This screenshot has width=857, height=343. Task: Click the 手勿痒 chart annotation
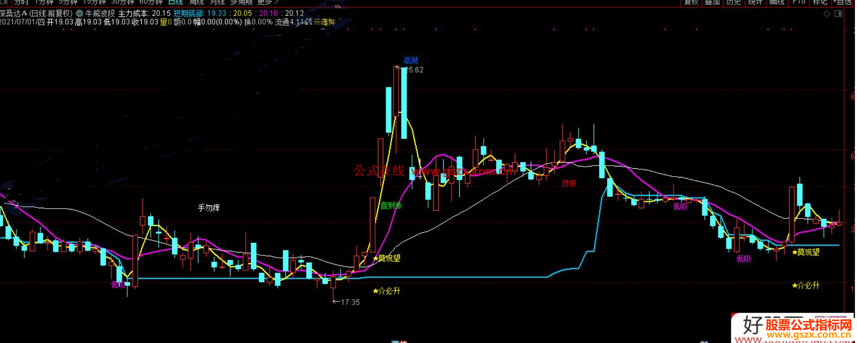[x=209, y=208]
